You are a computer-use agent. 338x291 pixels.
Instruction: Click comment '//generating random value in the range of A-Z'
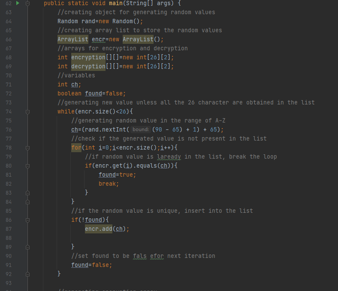[148, 120]
